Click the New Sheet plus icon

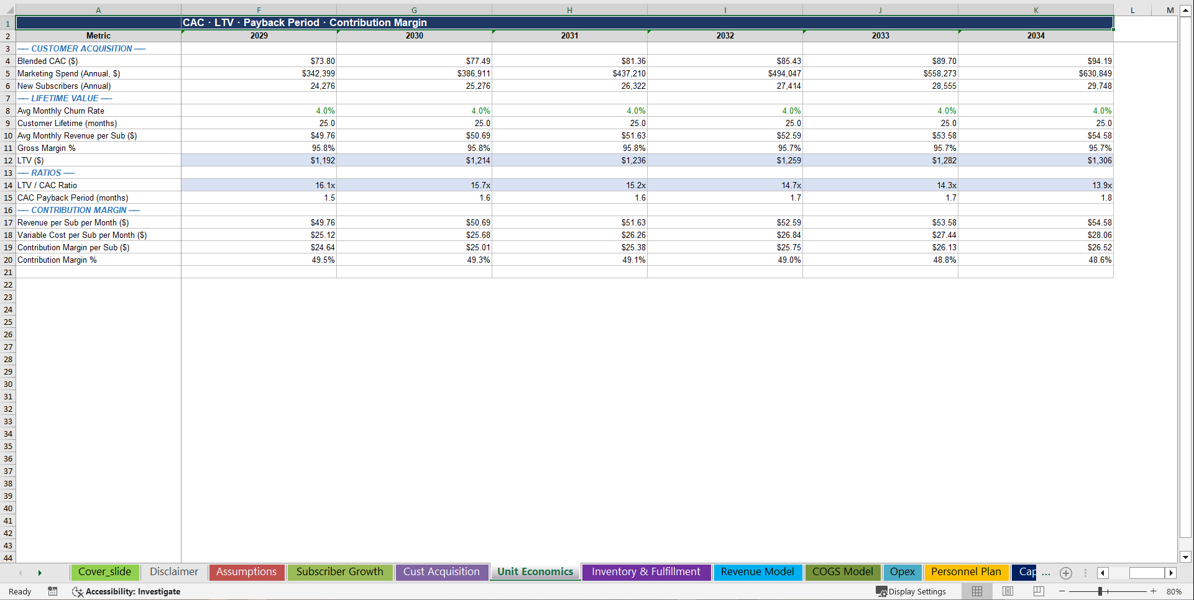pos(1066,573)
